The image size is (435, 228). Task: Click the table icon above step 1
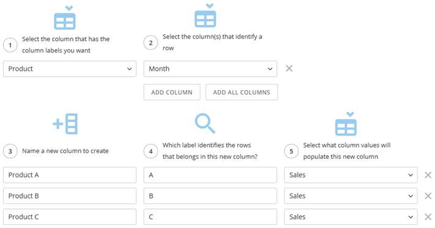point(65,18)
